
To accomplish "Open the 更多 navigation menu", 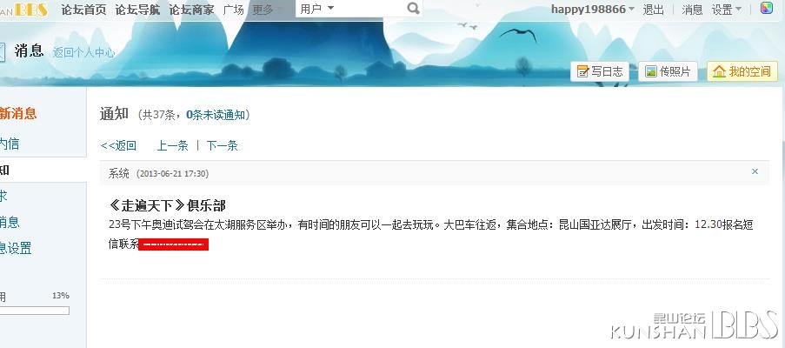I will (x=267, y=10).
